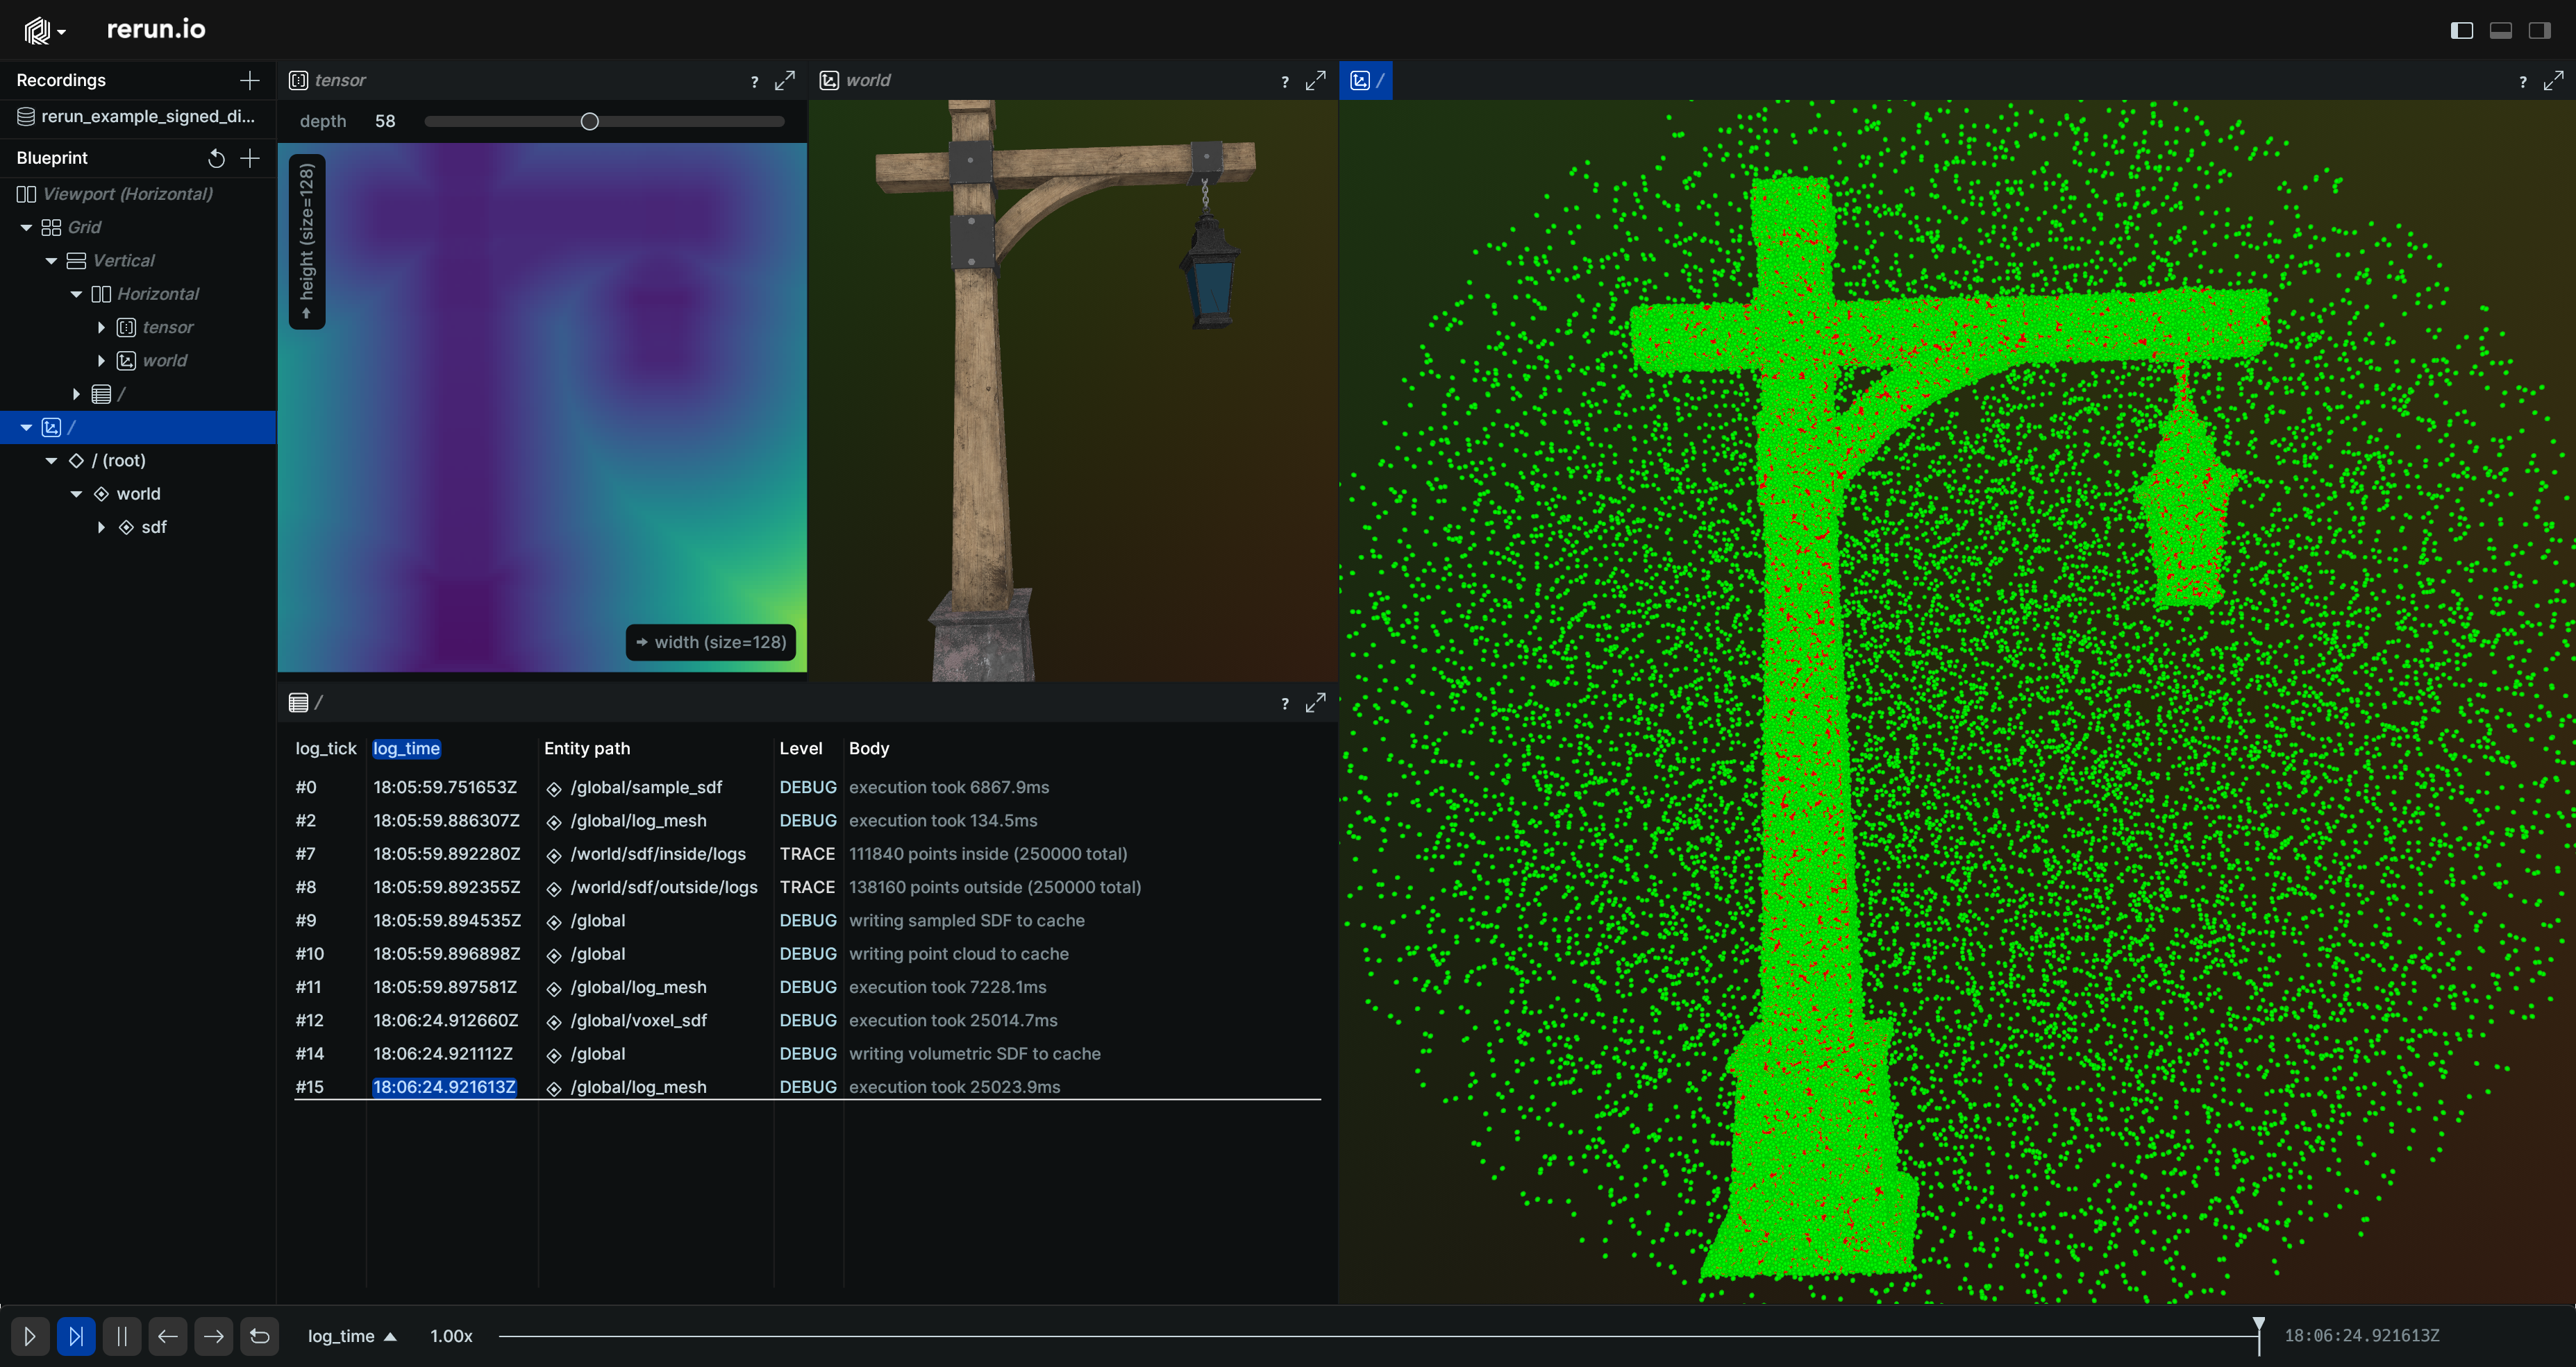The image size is (2576, 1367).
Task: Pause the playback
Action: (x=122, y=1336)
